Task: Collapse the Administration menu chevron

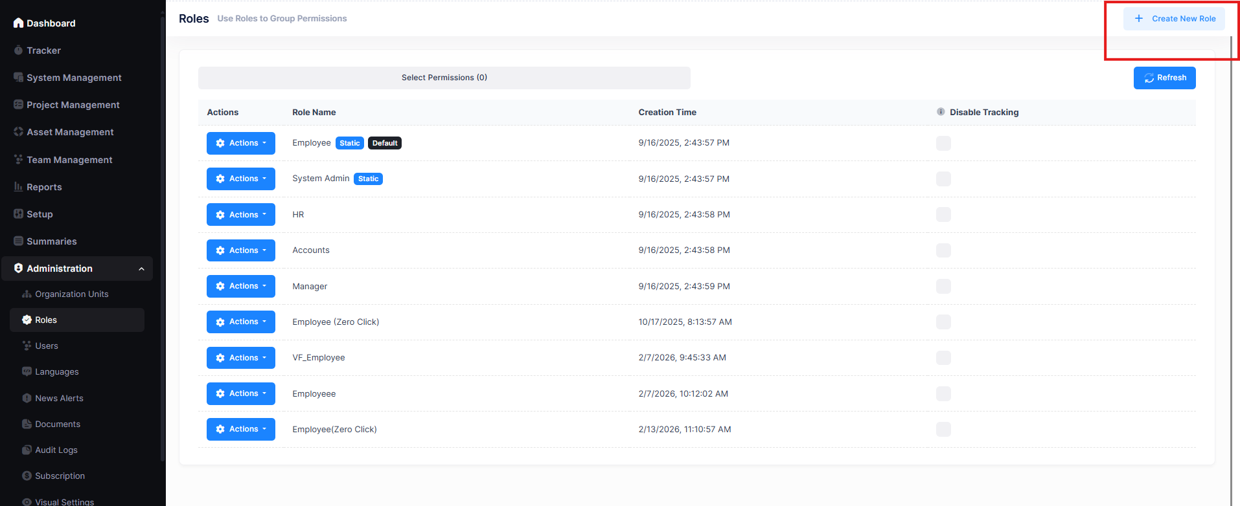Action: click(141, 269)
